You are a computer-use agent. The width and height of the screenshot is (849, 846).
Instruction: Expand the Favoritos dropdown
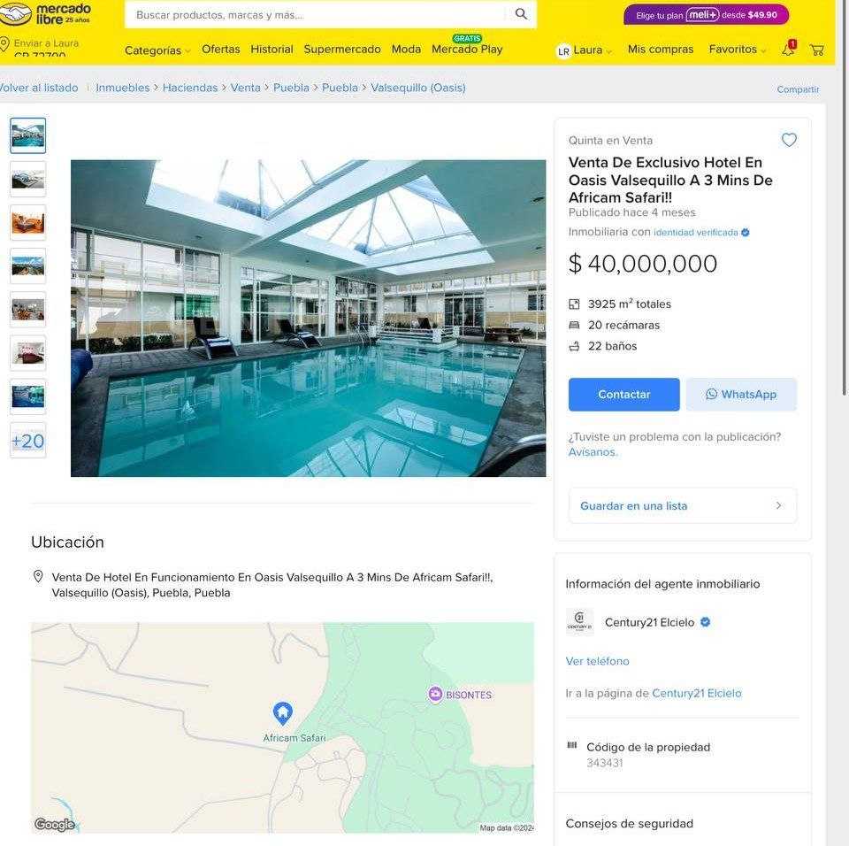[x=738, y=50]
